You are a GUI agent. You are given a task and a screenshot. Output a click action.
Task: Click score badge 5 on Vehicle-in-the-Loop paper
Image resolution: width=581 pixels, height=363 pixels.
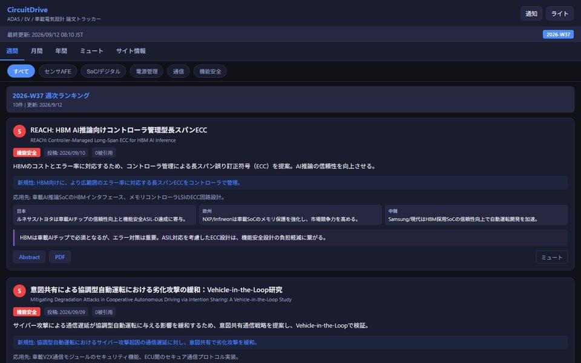[x=19, y=291]
